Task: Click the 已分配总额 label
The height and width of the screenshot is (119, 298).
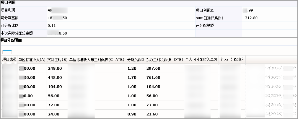Action: point(205,25)
